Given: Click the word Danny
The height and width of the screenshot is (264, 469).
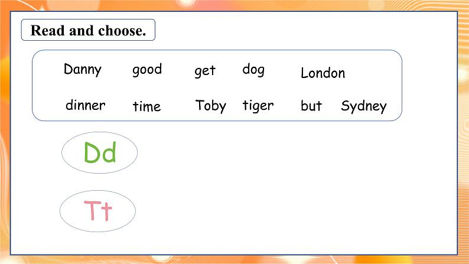Looking at the screenshot, I should click(83, 70).
